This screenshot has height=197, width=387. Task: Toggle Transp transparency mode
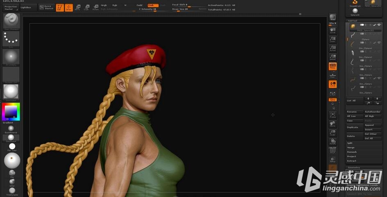point(333,160)
